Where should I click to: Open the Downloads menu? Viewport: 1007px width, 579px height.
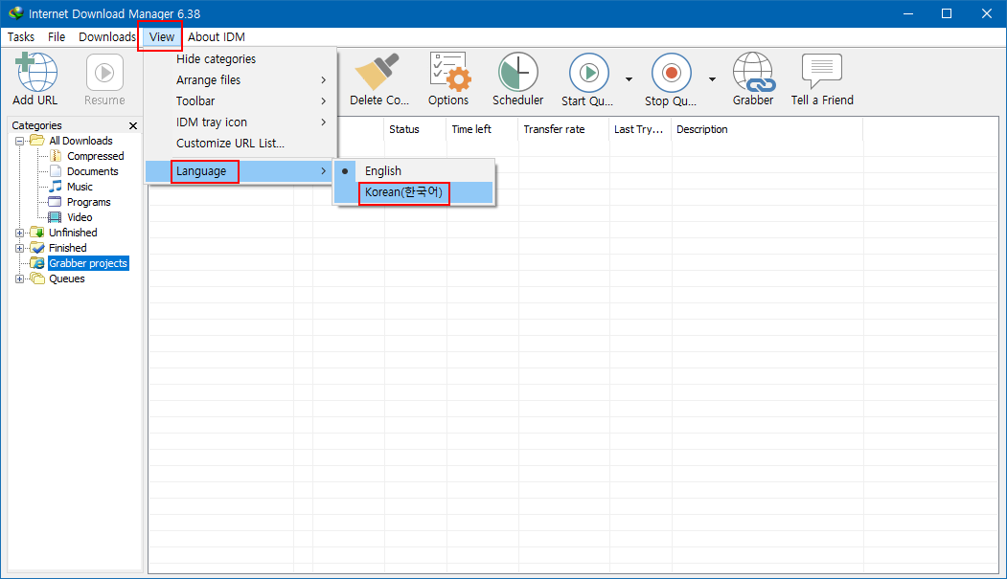[x=107, y=37]
